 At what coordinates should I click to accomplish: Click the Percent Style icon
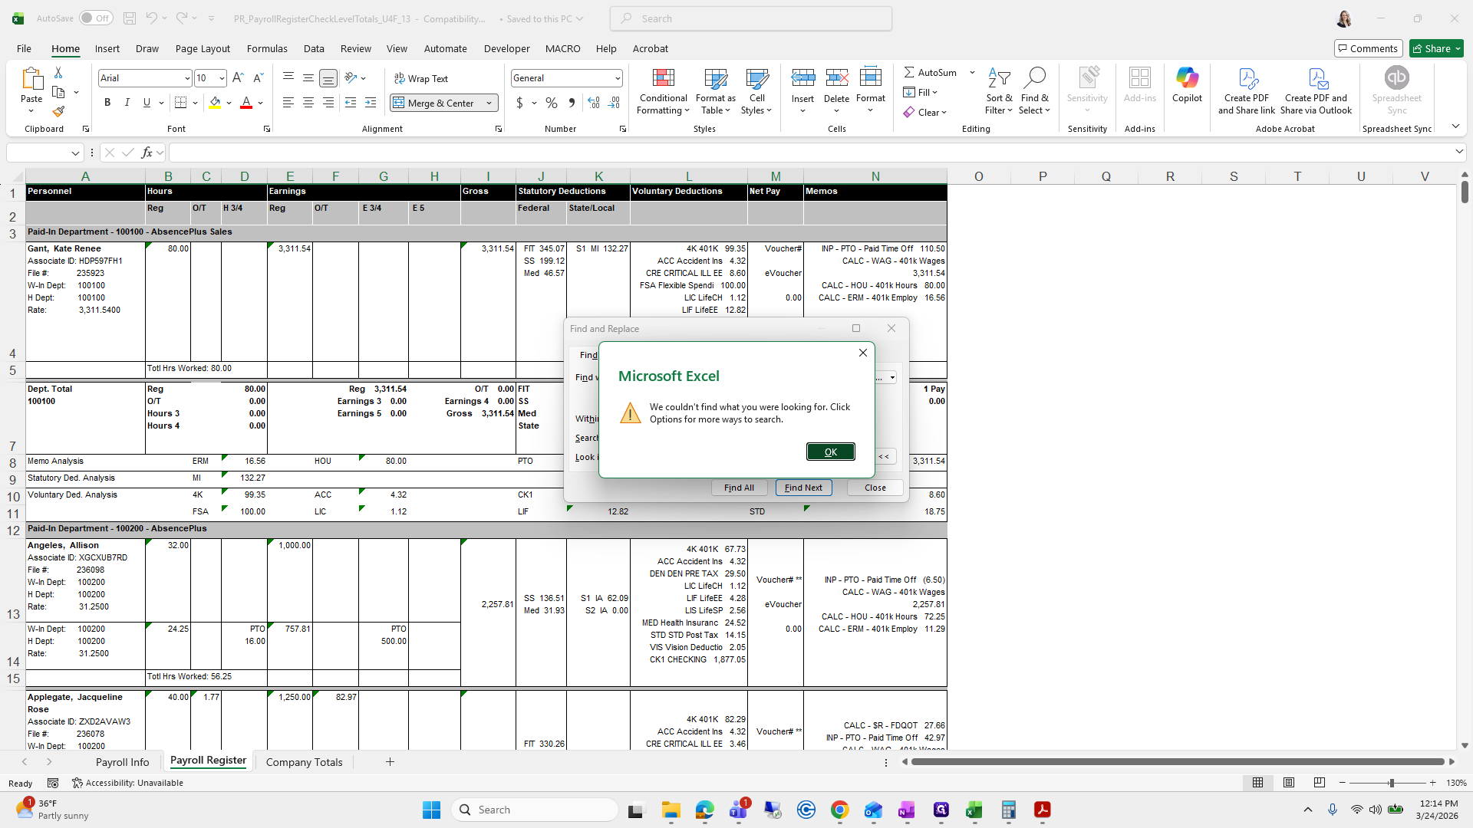point(551,103)
